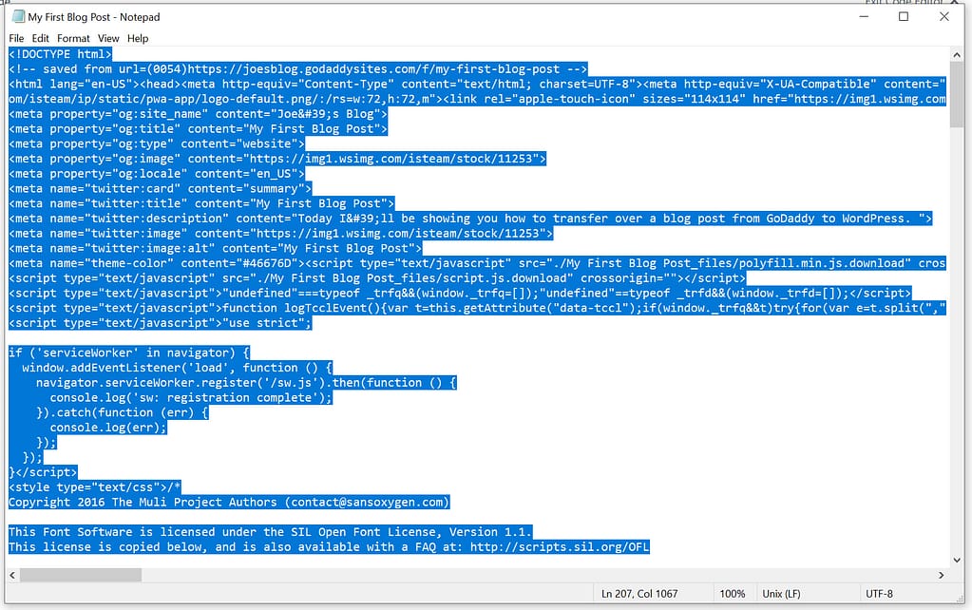Click the UTF-8 encoding status field
This screenshot has height=610, width=972.
pyautogui.click(x=879, y=594)
